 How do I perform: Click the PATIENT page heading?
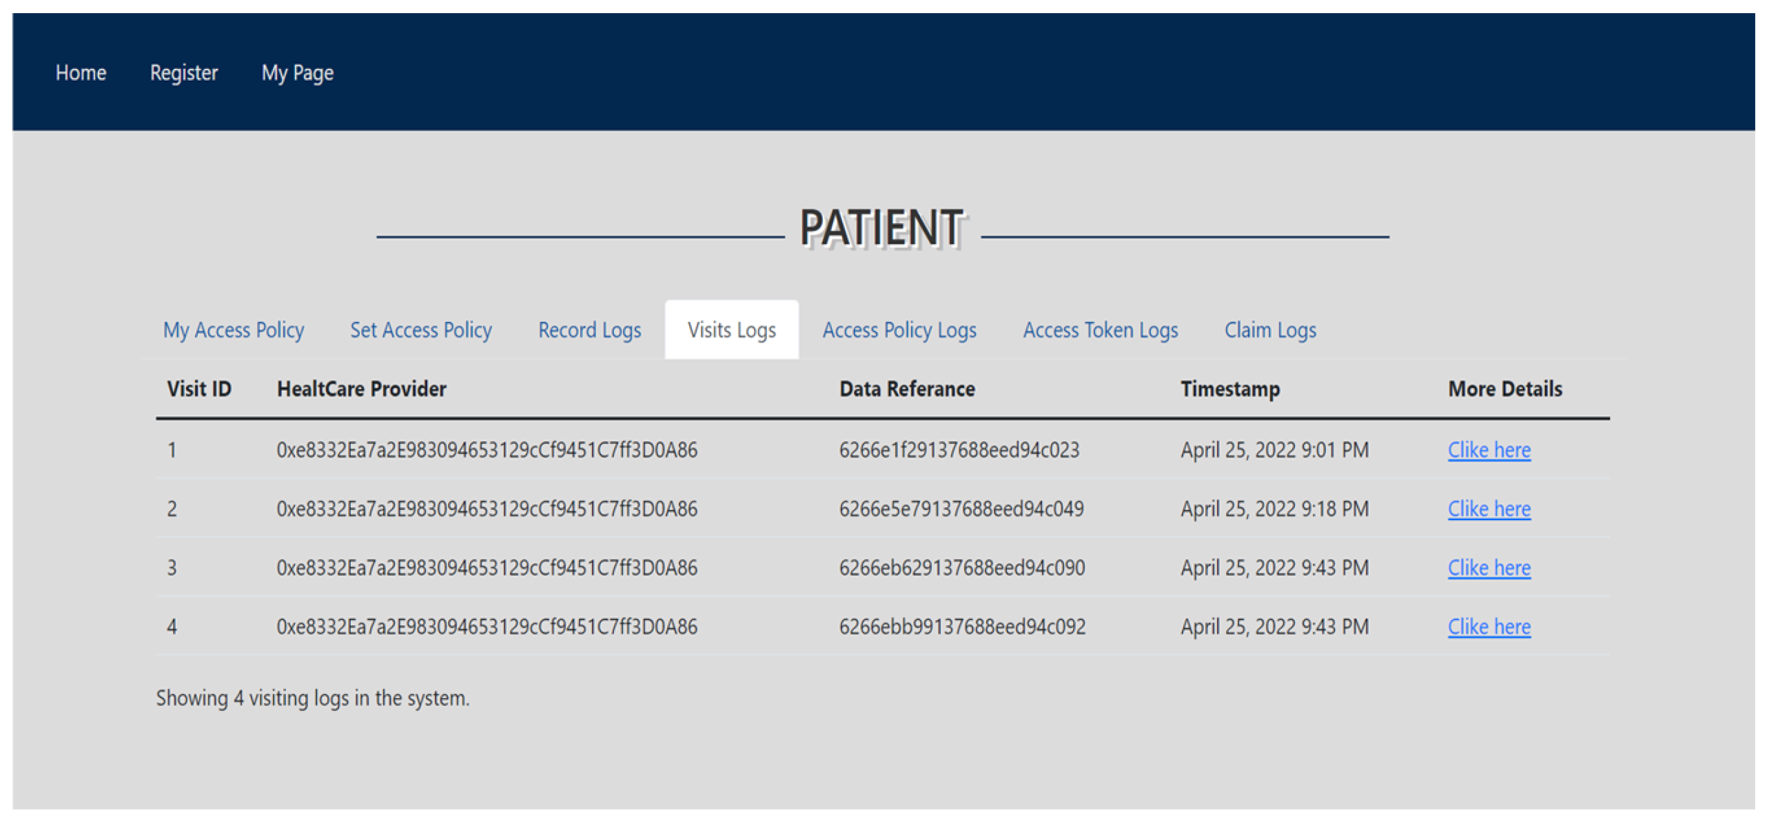coord(881,228)
